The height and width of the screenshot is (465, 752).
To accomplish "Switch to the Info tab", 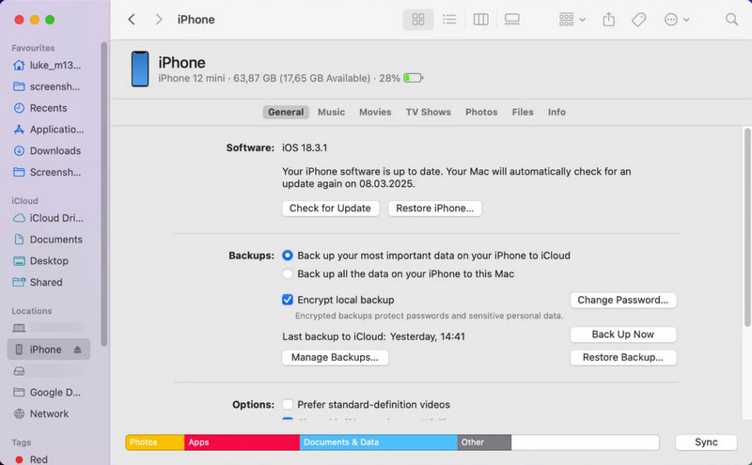I will pos(556,112).
